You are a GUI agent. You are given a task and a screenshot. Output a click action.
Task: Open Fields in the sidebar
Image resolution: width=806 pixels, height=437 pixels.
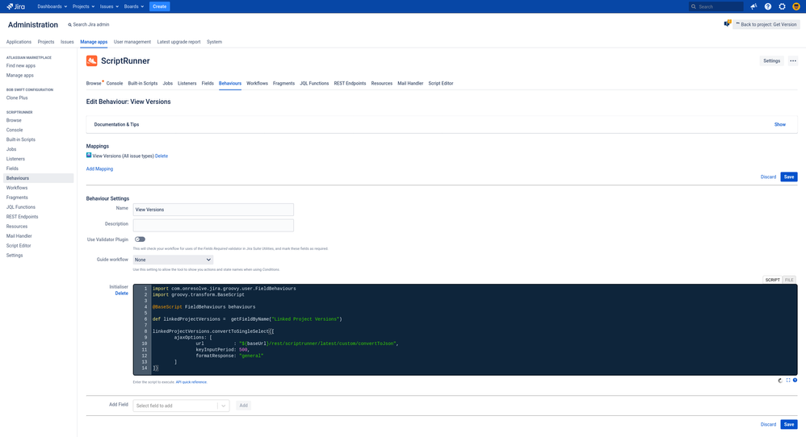(x=12, y=169)
